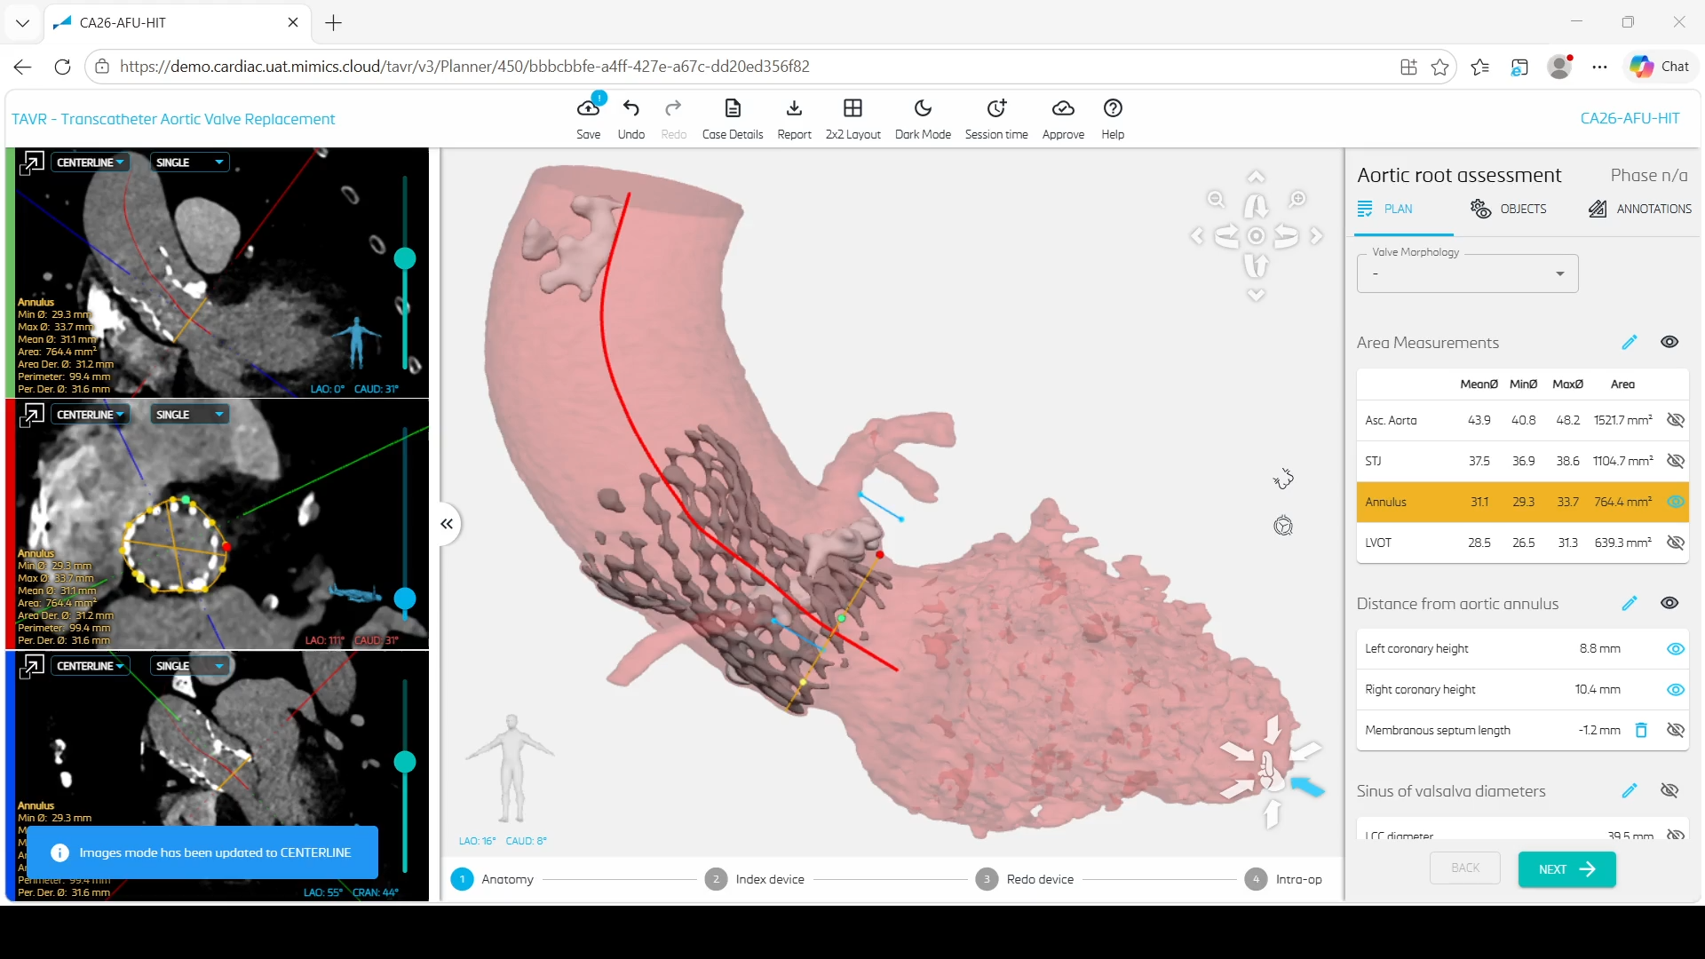The image size is (1705, 959).
Task: Show the STJ measurement
Action: [x=1676, y=461]
